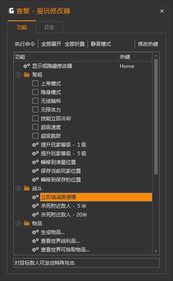Click the folder icon of 战斗 group

click(27, 188)
